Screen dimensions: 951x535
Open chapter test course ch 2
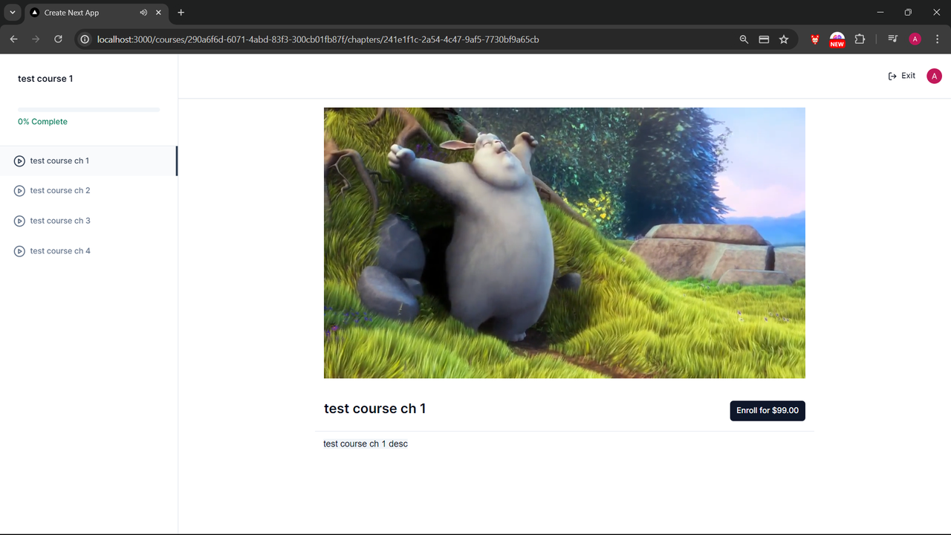click(88, 191)
